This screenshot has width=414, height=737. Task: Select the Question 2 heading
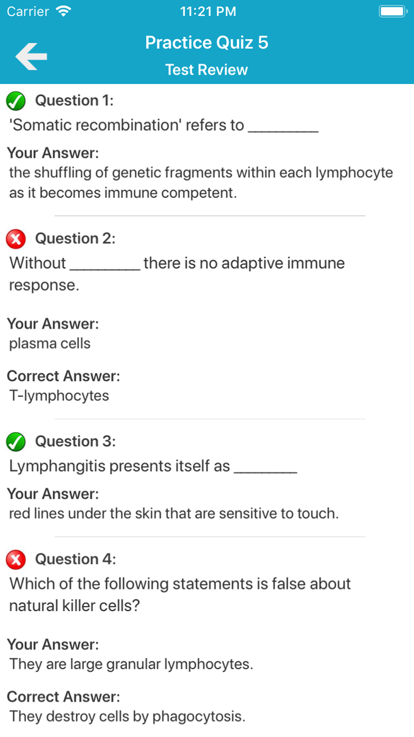(75, 238)
